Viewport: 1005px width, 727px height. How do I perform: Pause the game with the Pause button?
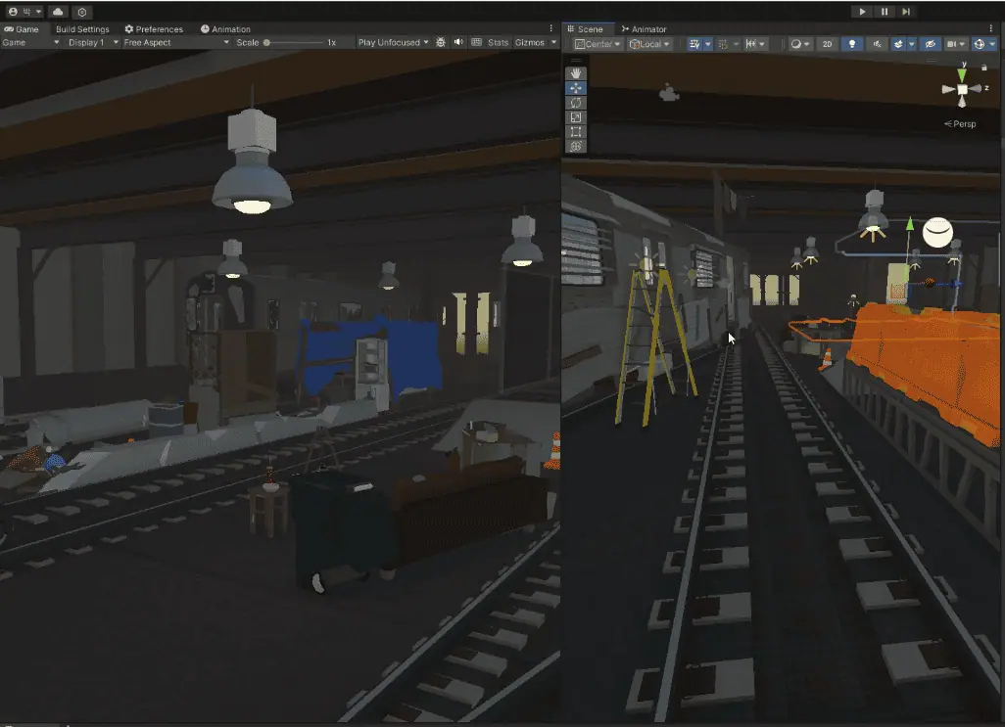(885, 12)
